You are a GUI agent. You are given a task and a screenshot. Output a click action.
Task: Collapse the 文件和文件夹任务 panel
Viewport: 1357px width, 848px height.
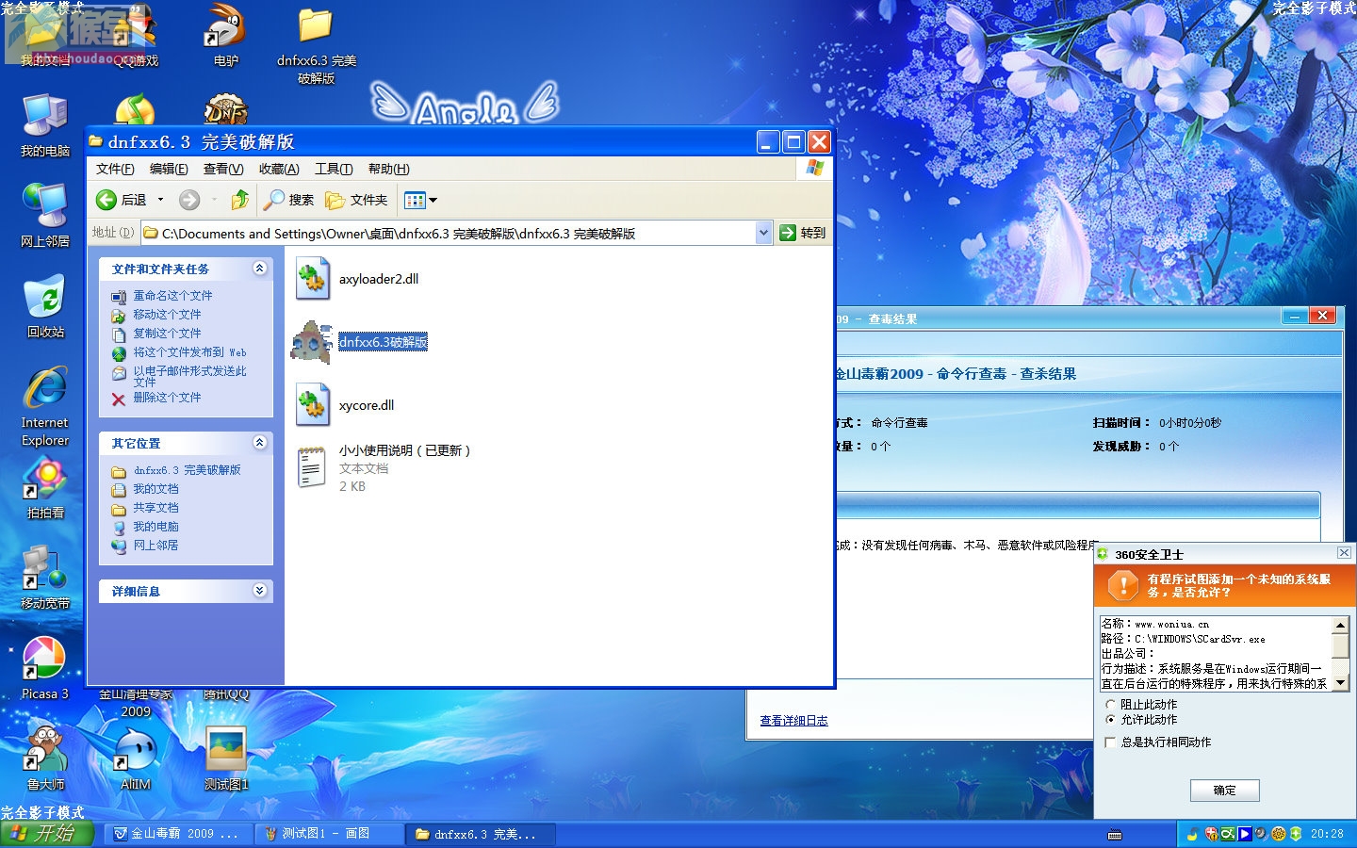click(260, 269)
